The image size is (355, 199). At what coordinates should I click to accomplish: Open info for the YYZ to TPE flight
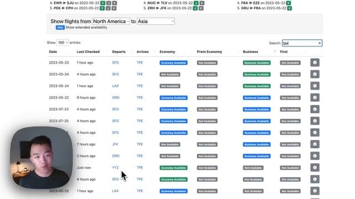315,167
